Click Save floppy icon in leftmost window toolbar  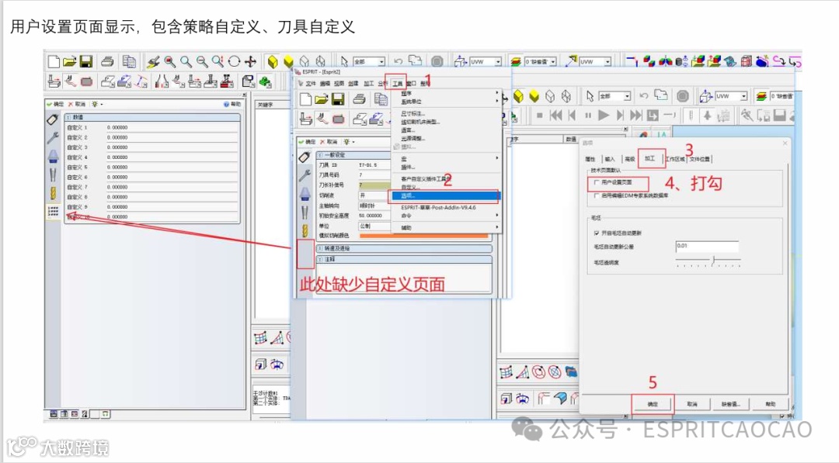[86, 61]
